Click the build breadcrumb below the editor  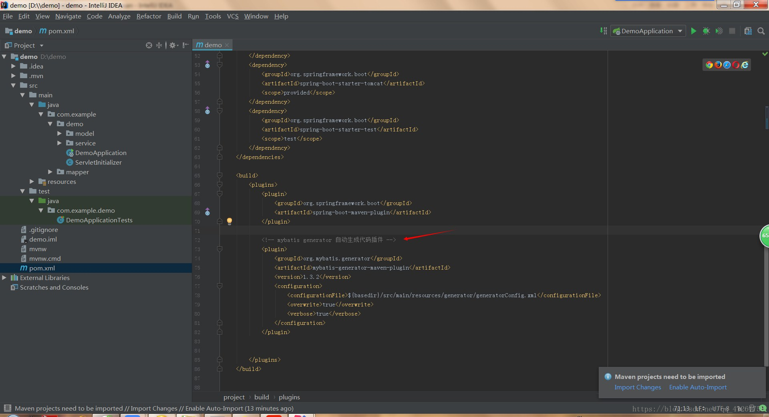(x=262, y=397)
